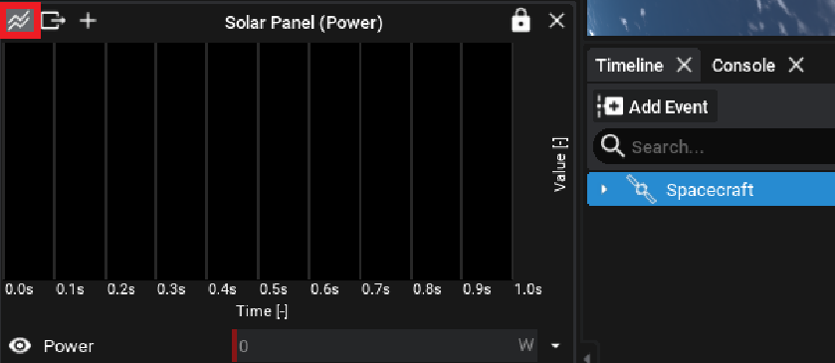Click the Add Event button

[656, 106]
